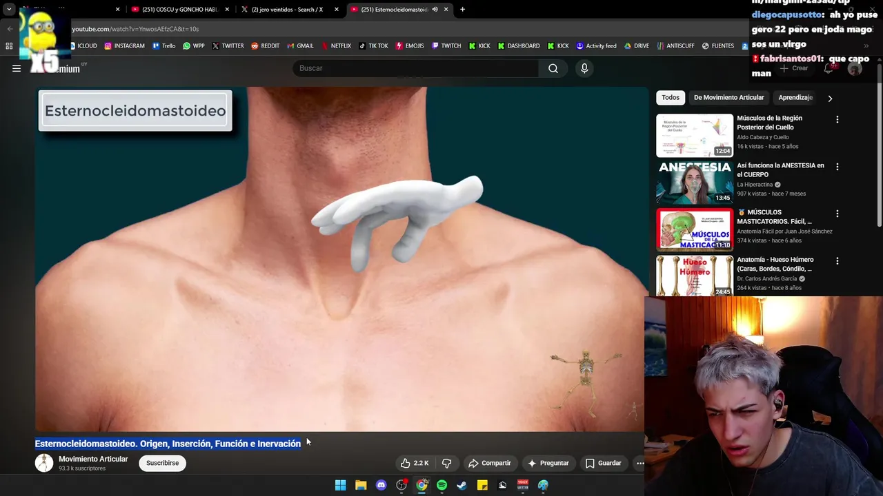Open the FUENTES bookmark
The width and height of the screenshot is (883, 496).
(717, 46)
